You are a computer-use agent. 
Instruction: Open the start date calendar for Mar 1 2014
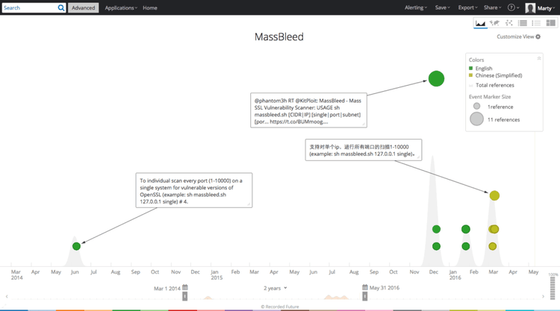(185, 288)
